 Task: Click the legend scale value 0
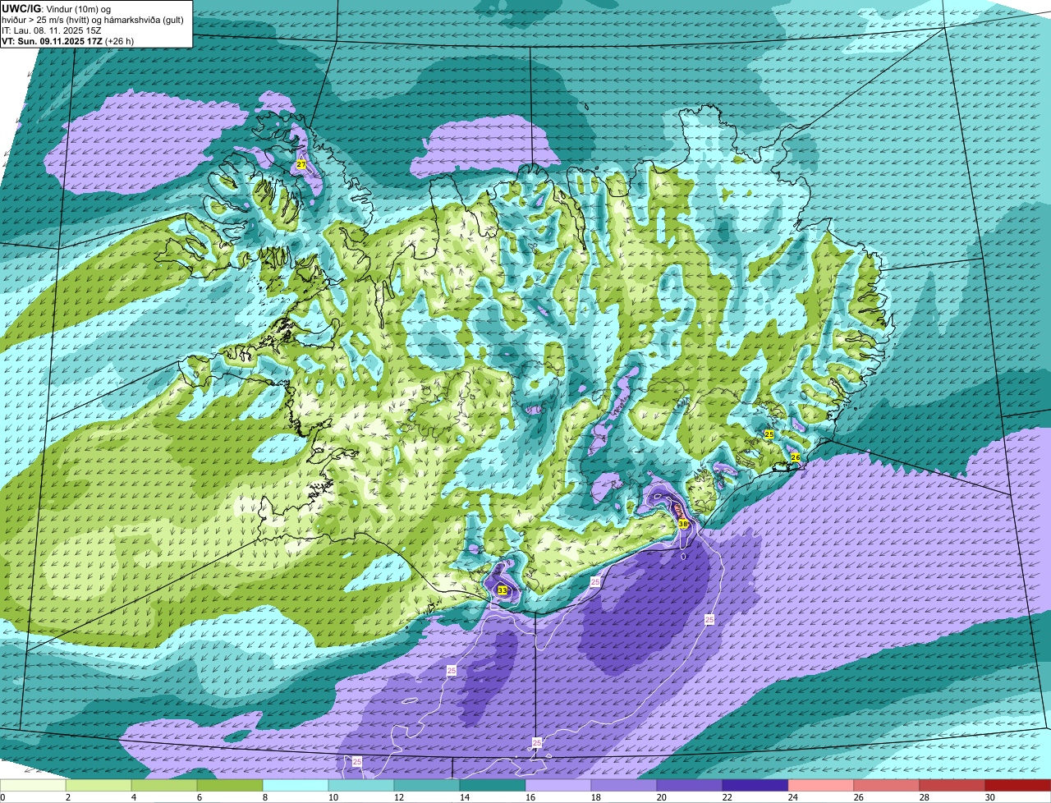click(x=2, y=797)
